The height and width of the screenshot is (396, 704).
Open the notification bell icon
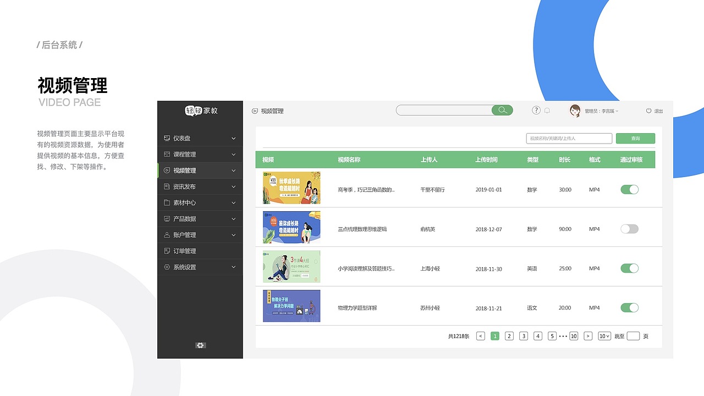tap(547, 111)
